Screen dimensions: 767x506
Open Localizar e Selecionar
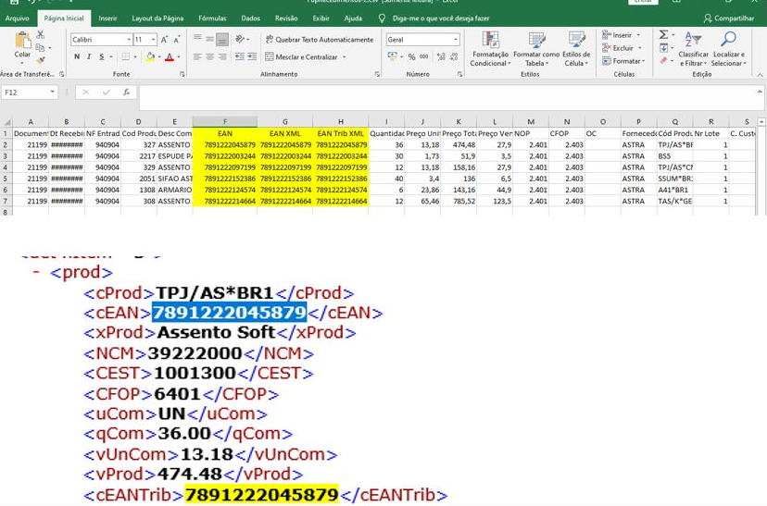point(728,49)
